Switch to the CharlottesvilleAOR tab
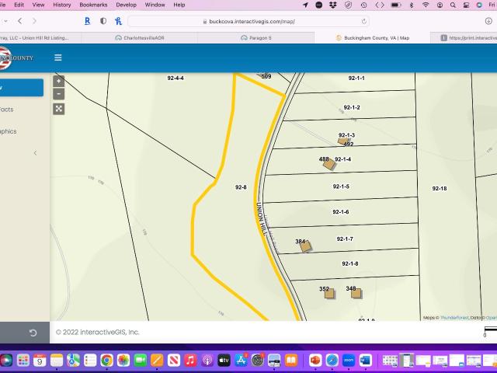 (x=140, y=38)
